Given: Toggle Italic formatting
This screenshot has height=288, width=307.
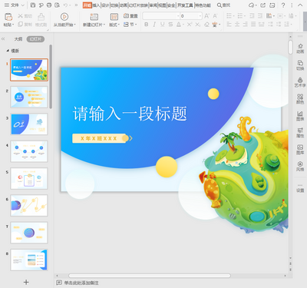Looking at the screenshot, I should (154, 25).
